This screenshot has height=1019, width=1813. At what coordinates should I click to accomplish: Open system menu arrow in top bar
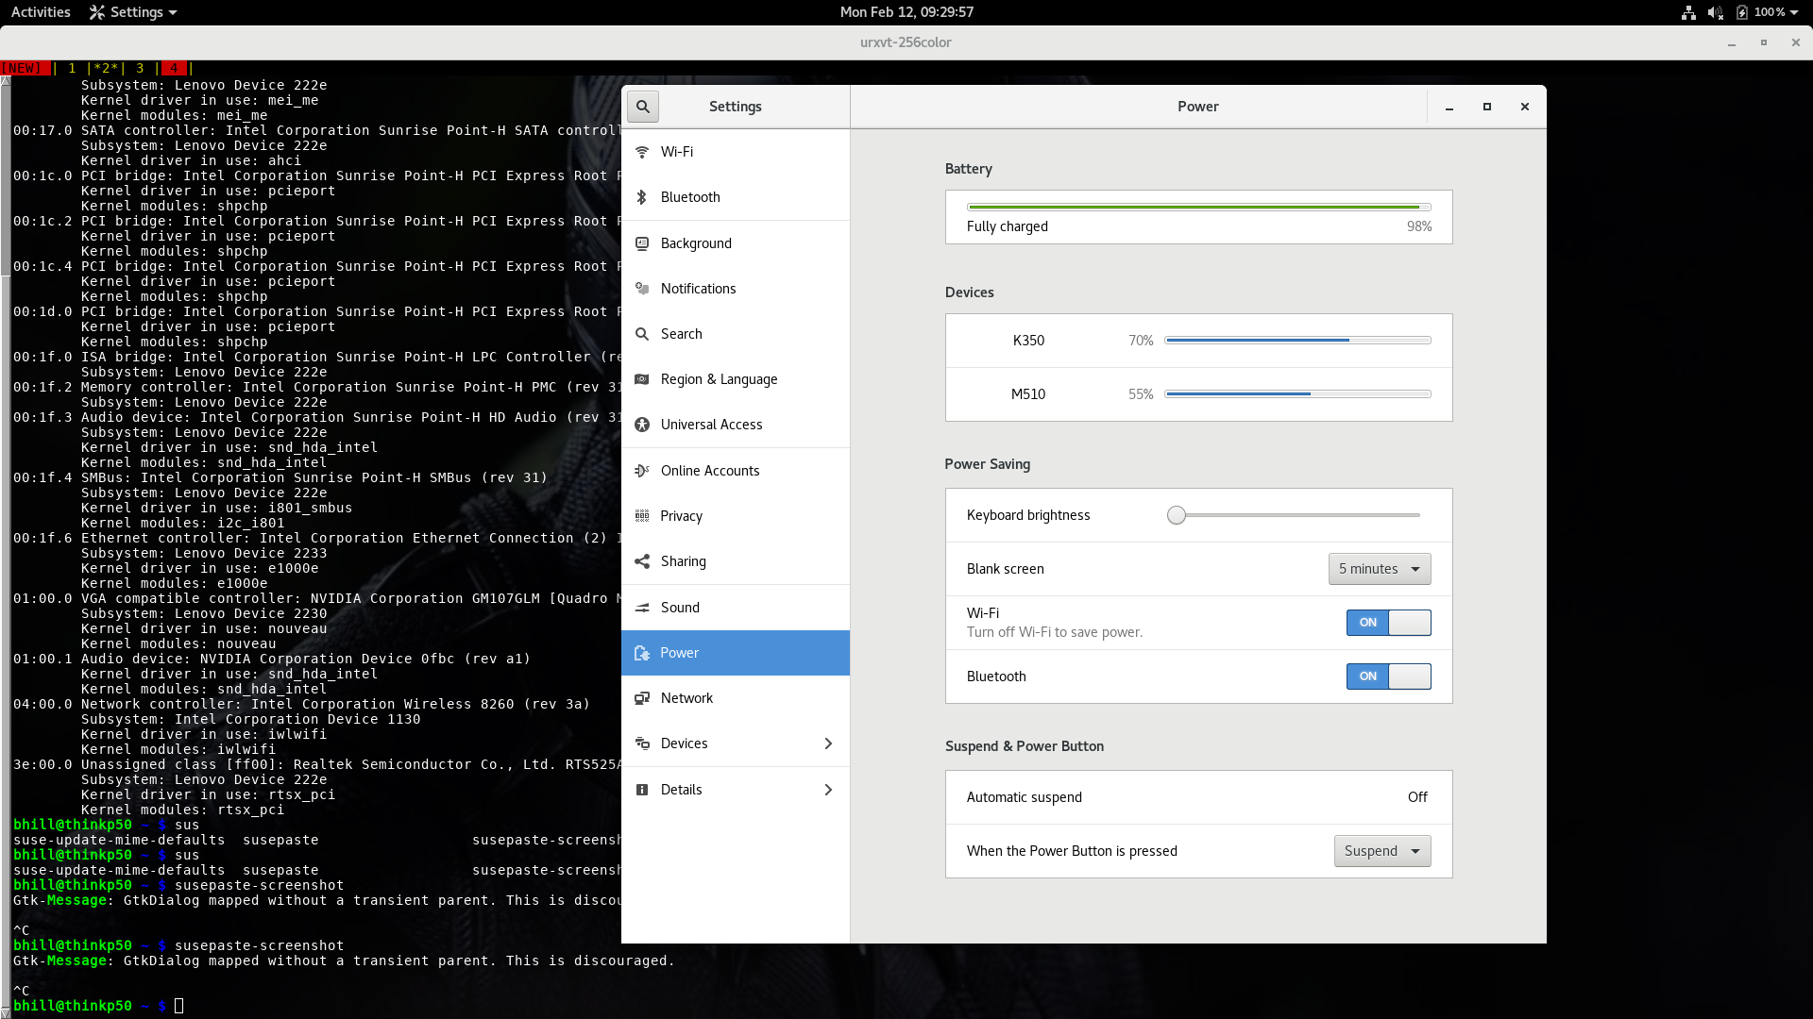click(x=1794, y=12)
